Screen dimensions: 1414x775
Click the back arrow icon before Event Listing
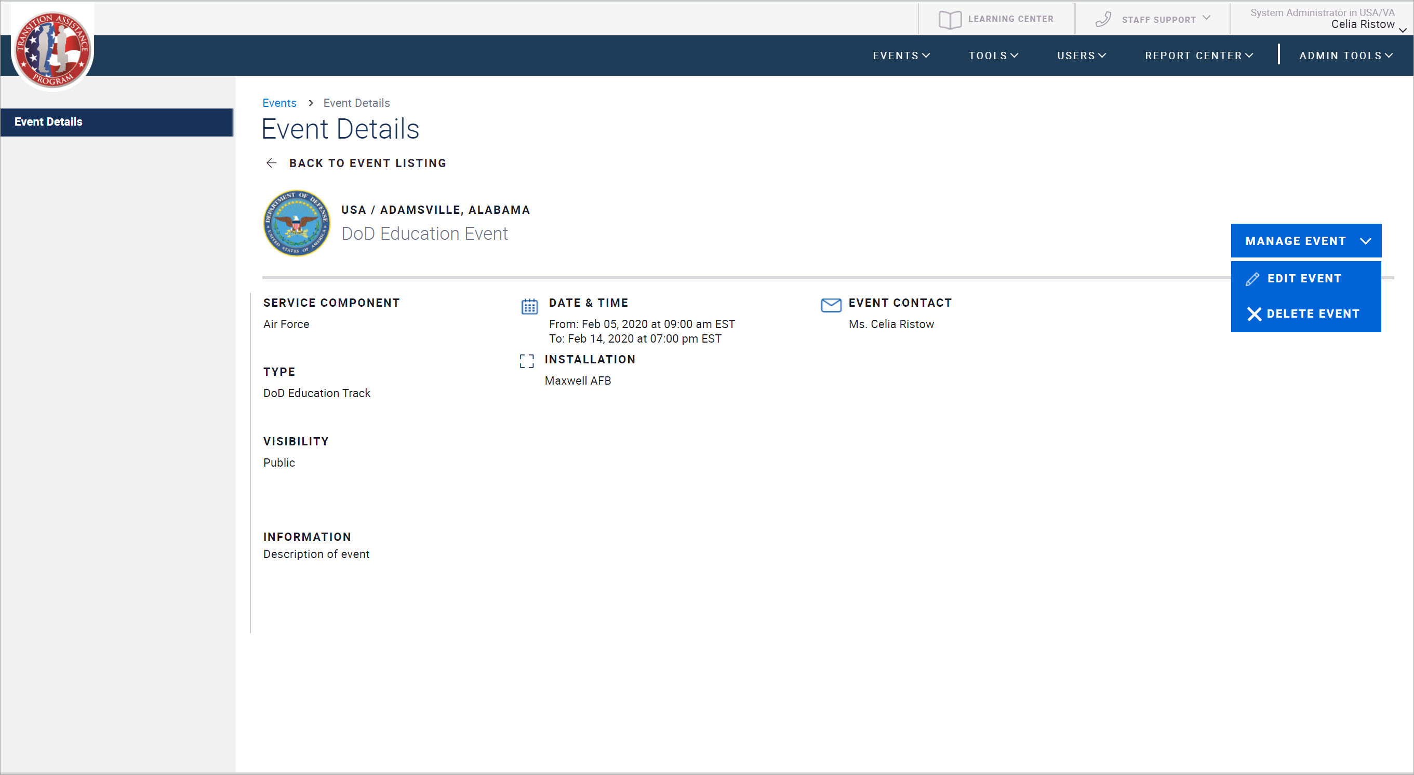[271, 163]
